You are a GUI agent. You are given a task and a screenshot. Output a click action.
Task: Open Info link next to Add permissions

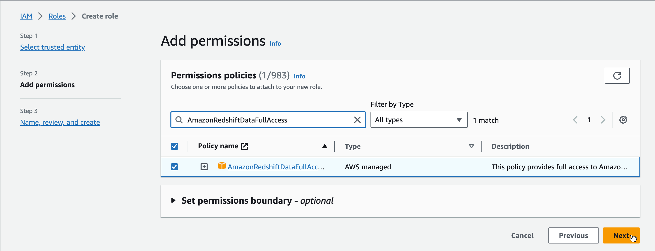(275, 43)
